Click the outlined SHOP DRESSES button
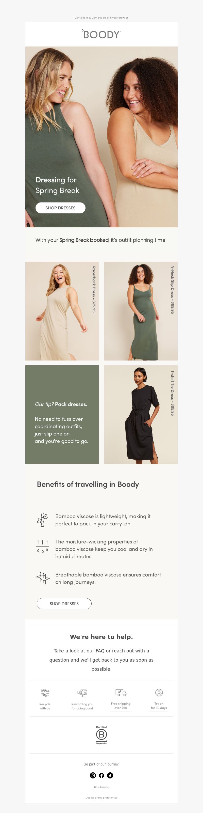 [x=64, y=603]
